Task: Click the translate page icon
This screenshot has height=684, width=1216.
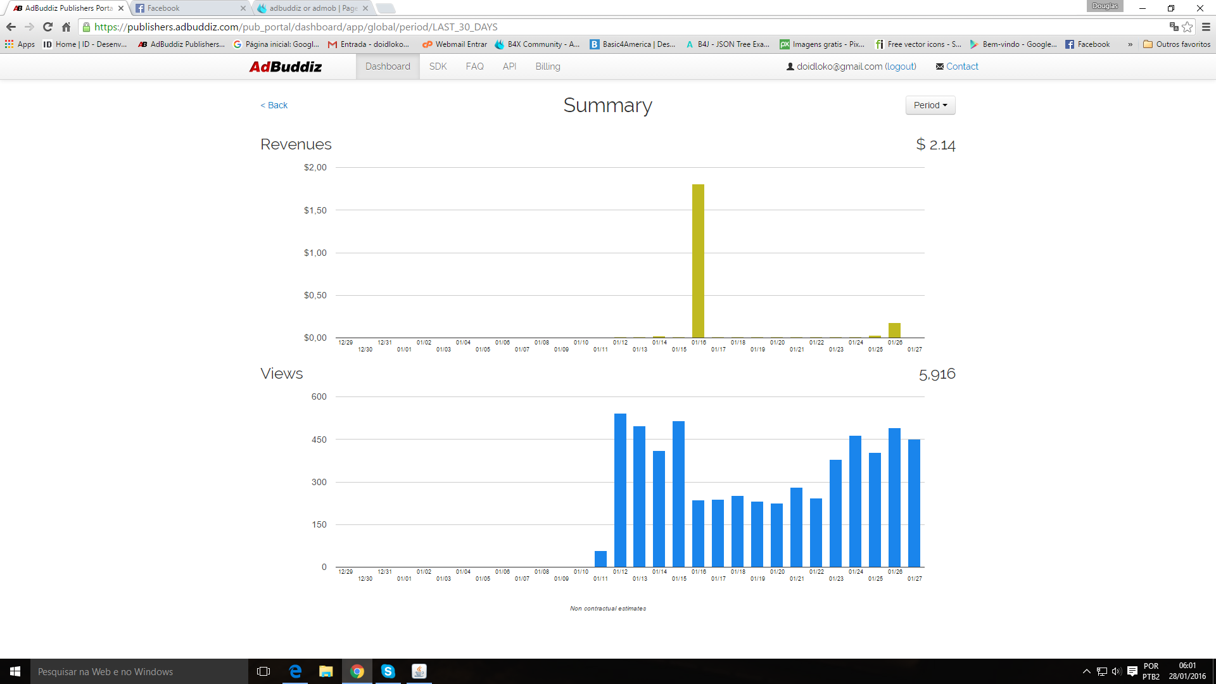Action: (x=1174, y=27)
